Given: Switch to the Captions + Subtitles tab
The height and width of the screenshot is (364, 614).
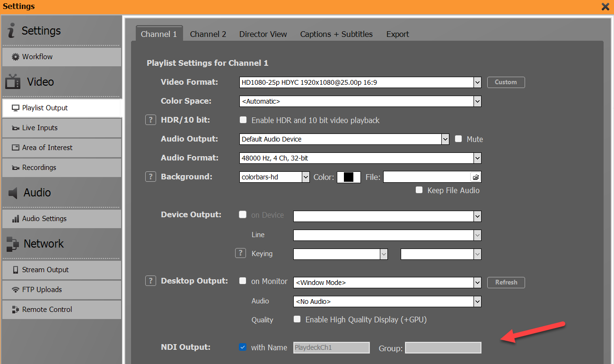Looking at the screenshot, I should 336,34.
